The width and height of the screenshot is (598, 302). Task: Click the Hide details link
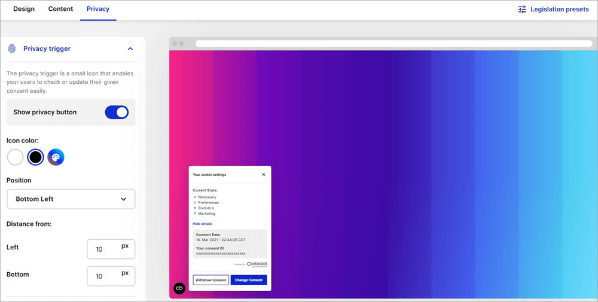click(202, 224)
